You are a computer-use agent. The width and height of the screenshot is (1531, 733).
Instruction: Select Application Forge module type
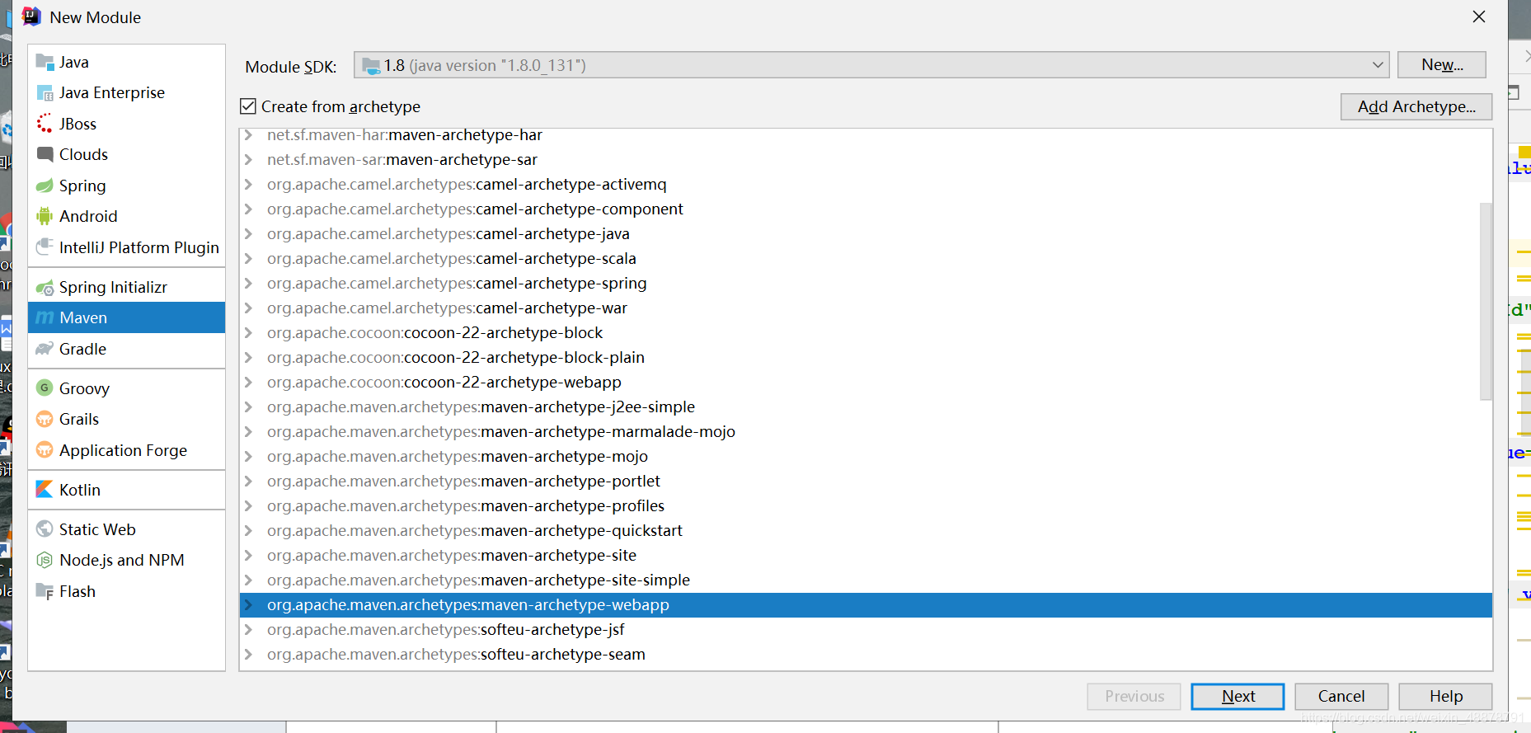click(126, 450)
